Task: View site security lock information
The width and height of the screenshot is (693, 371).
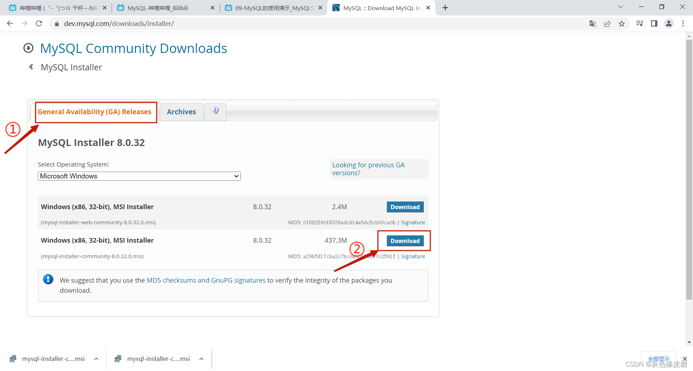Action: 56,24
